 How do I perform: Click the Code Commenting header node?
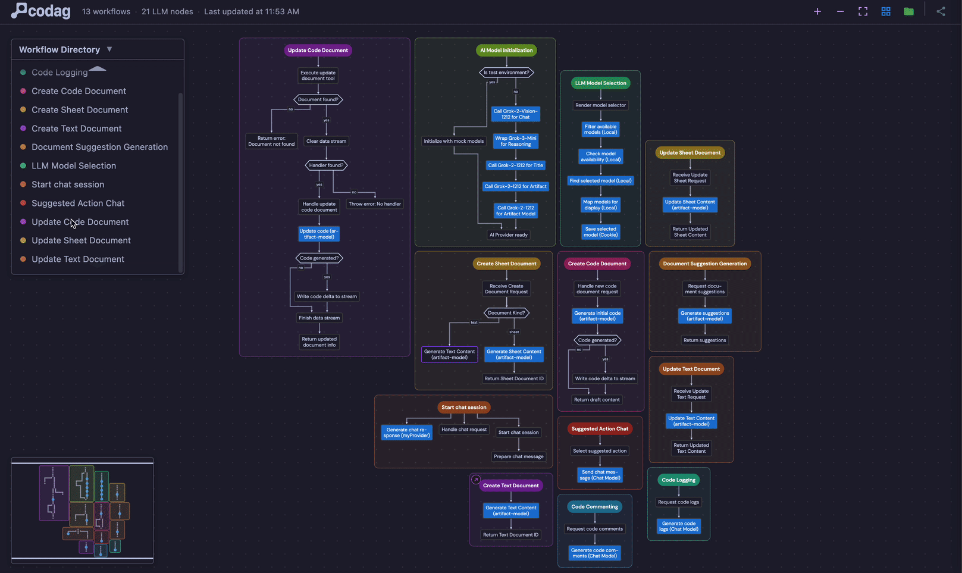[594, 507]
